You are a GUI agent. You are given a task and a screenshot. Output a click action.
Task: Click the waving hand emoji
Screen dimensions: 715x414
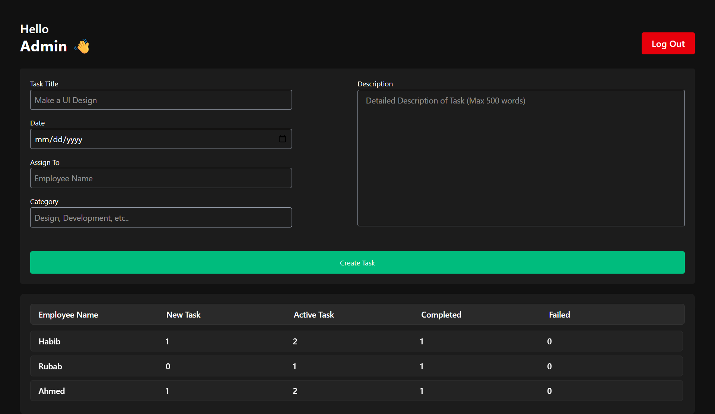point(82,47)
